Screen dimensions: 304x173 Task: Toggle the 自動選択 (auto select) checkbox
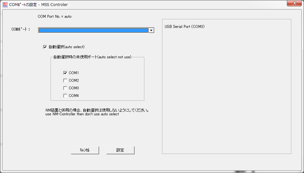click(x=45, y=47)
